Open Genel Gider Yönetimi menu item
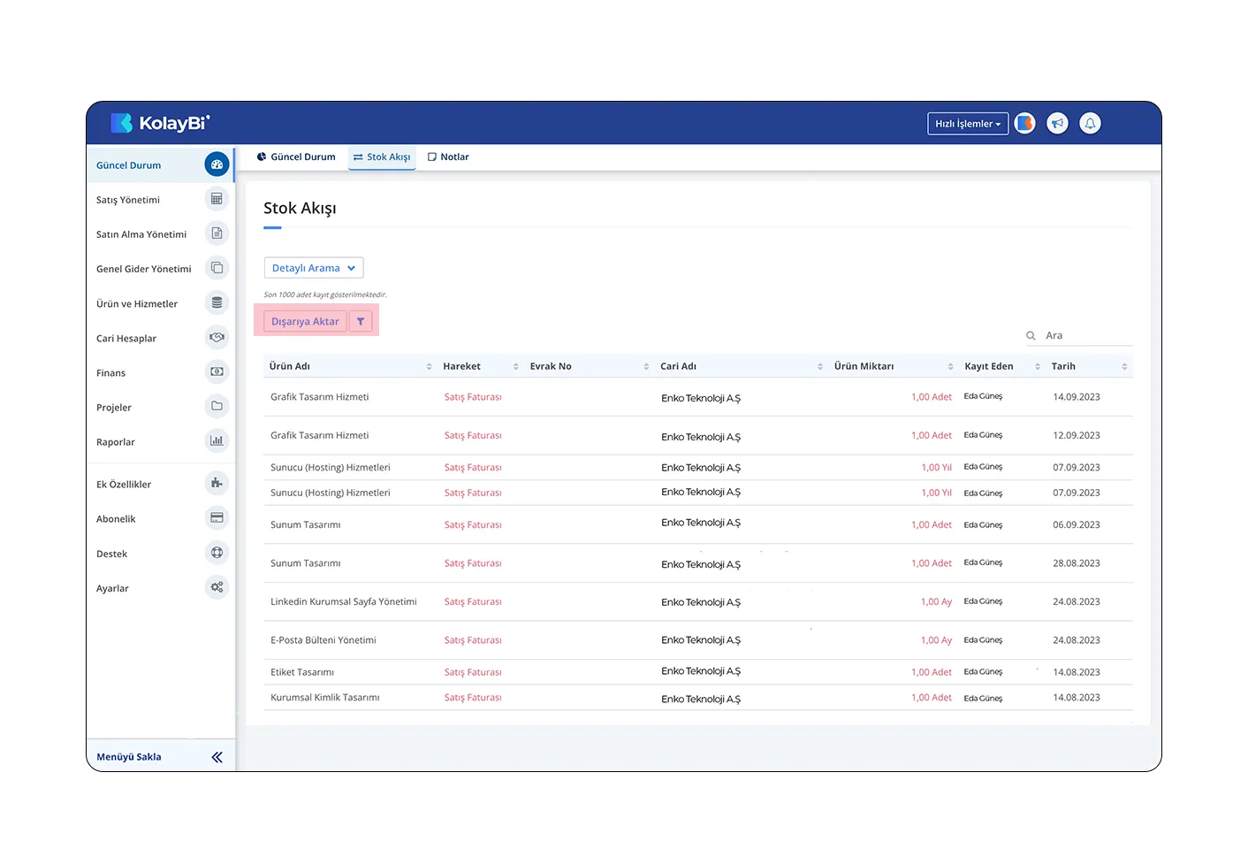This screenshot has width=1248, height=849. (x=144, y=269)
